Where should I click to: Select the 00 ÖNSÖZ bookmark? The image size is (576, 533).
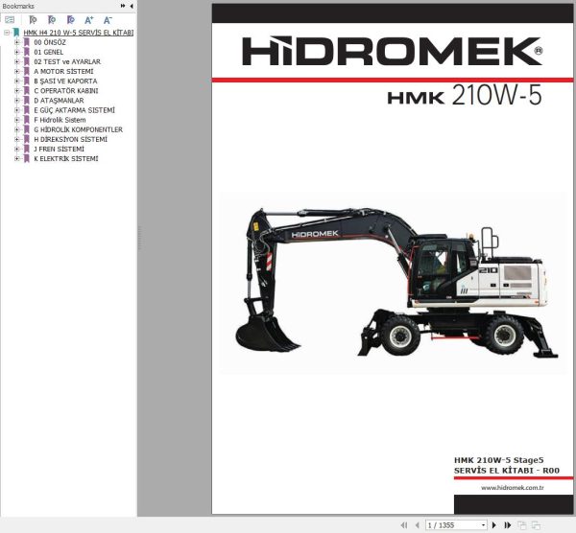50,42
